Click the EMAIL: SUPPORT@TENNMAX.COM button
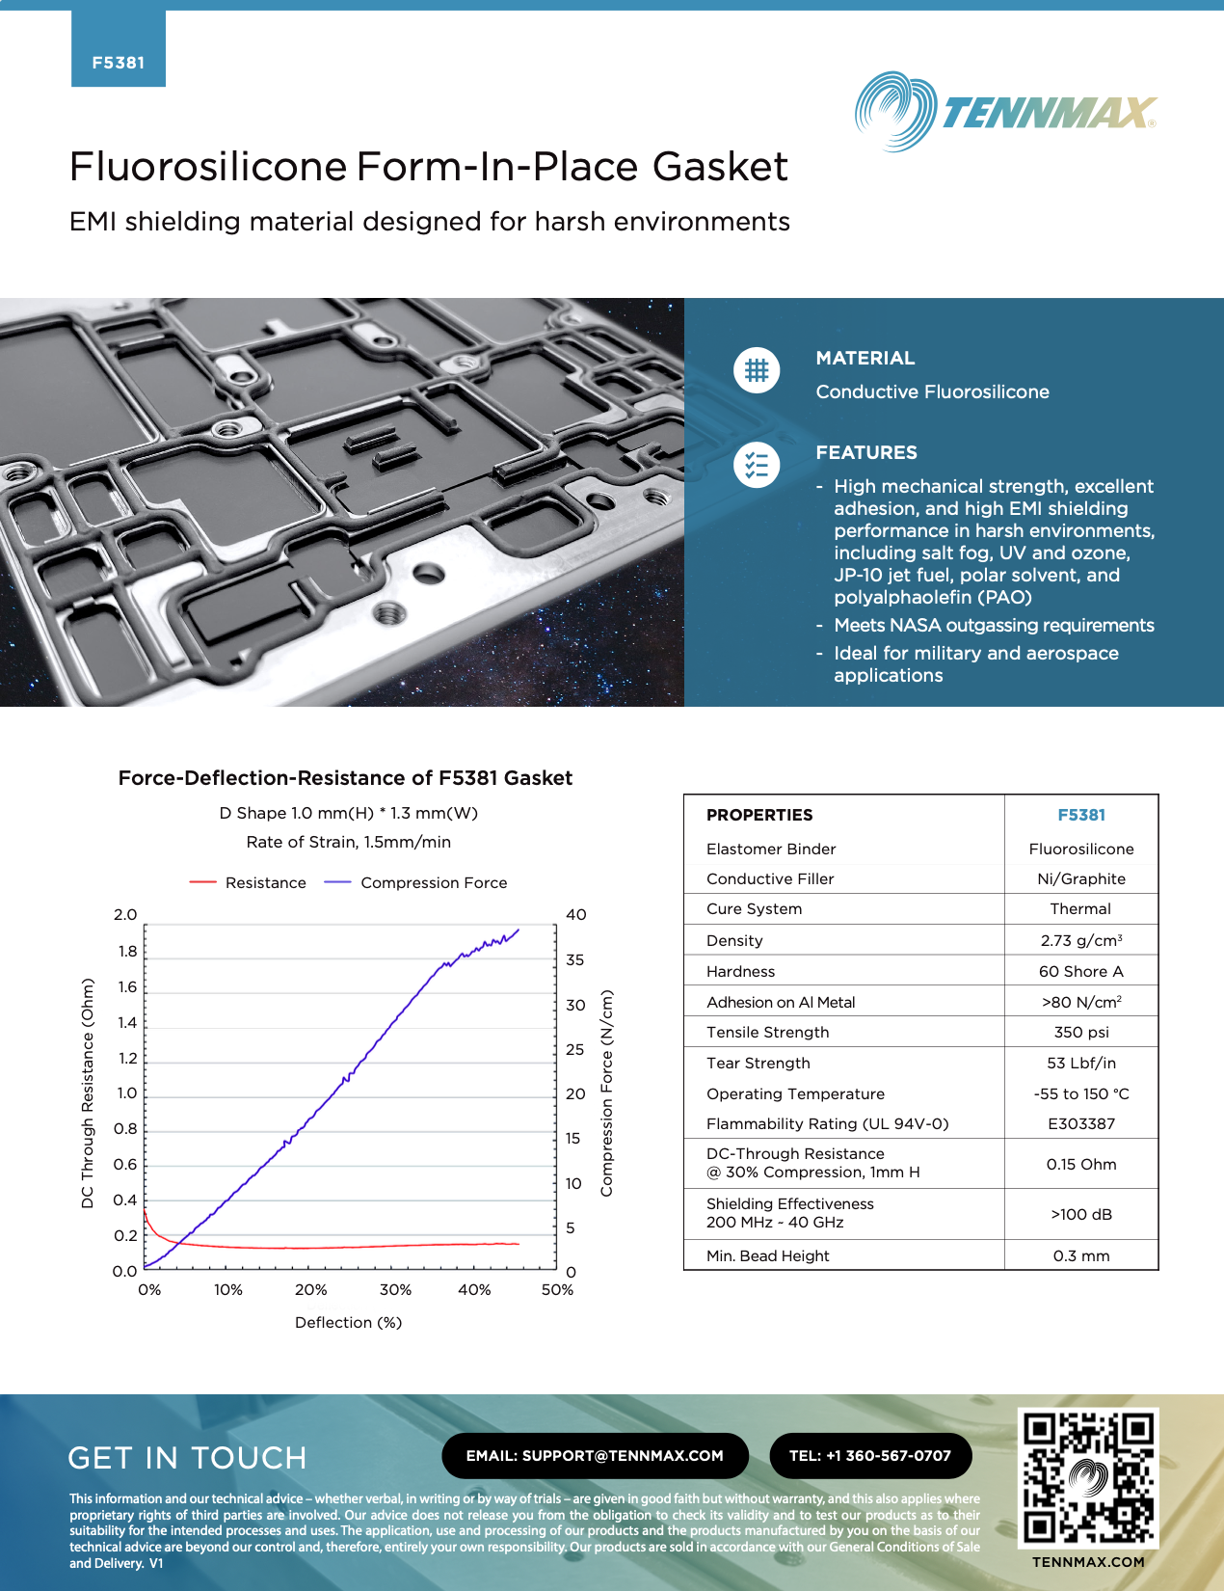The image size is (1224, 1591). pyautogui.click(x=595, y=1456)
